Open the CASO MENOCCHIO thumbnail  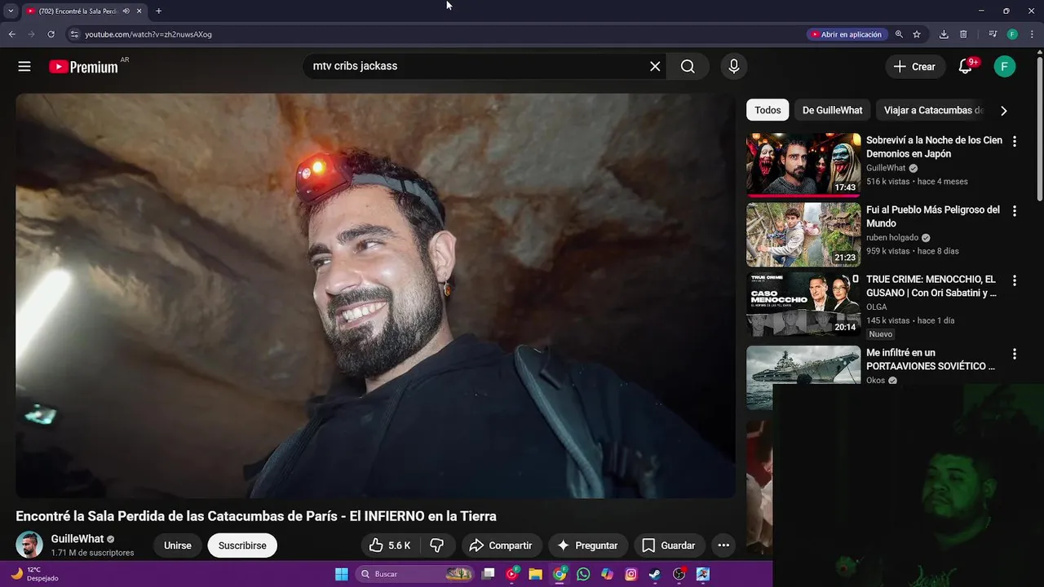point(803,304)
